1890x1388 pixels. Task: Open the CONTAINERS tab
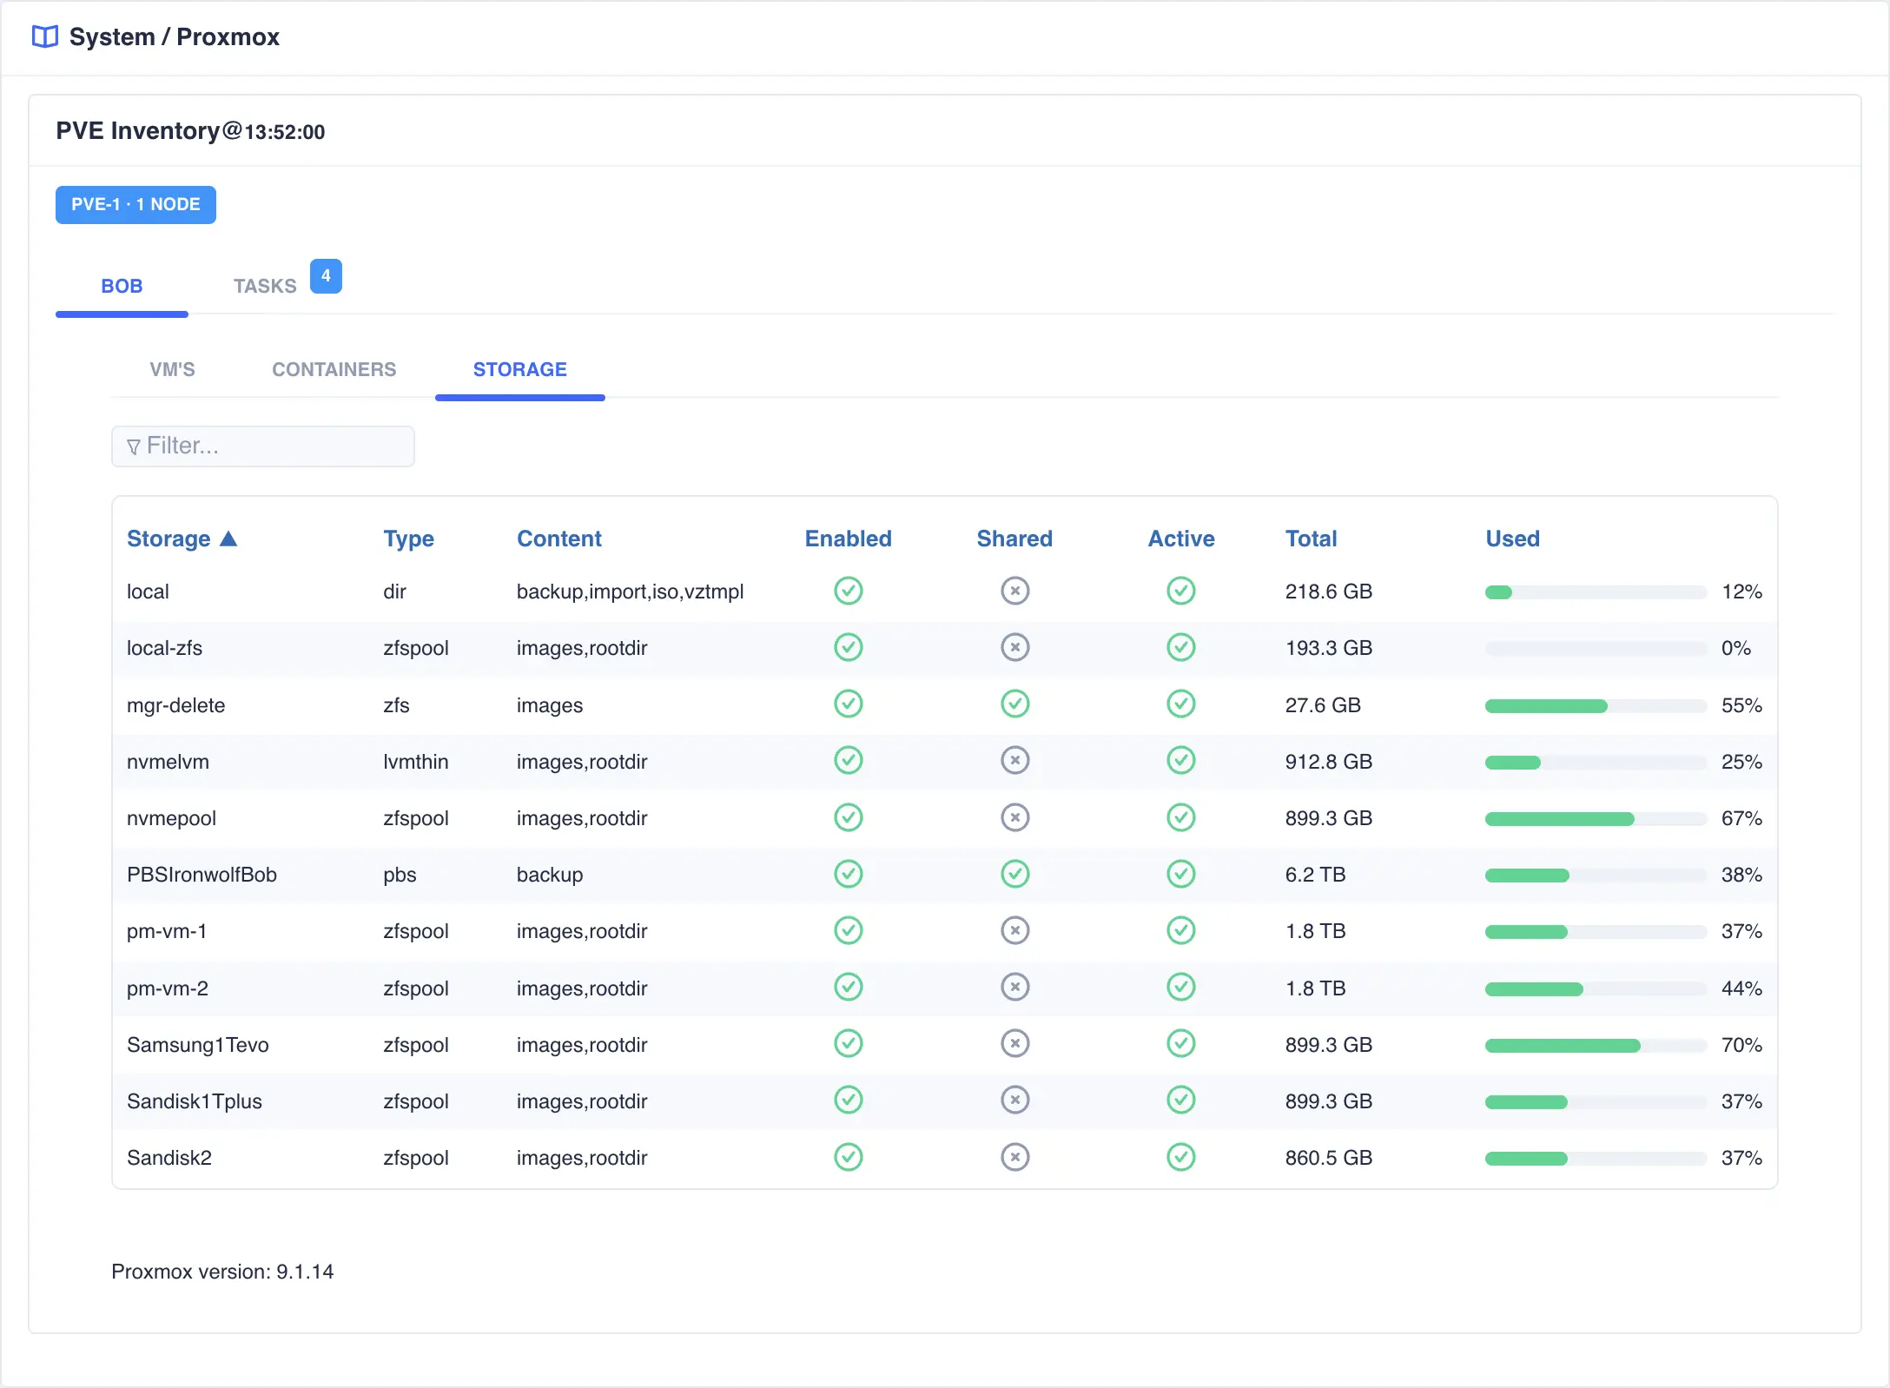[334, 369]
